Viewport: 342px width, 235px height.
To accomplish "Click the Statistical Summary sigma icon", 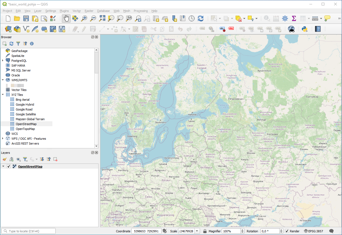I will (x=294, y=18).
